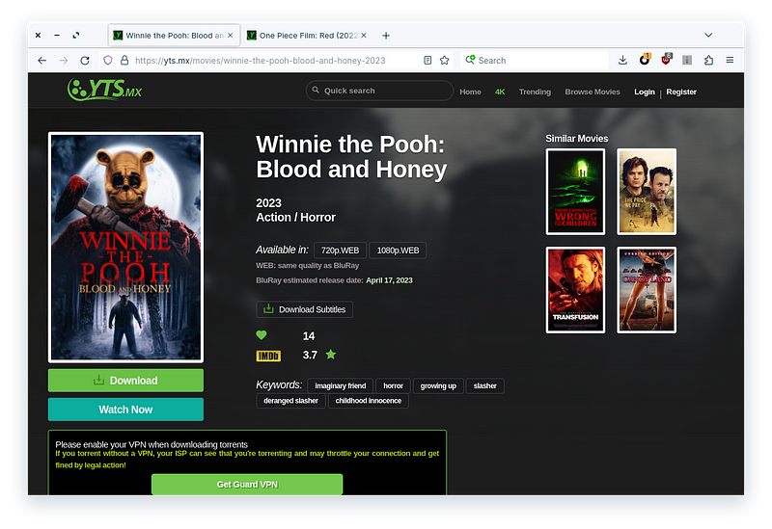Click the YTS.MX logo
This screenshot has width=772, height=529.
[x=104, y=90]
